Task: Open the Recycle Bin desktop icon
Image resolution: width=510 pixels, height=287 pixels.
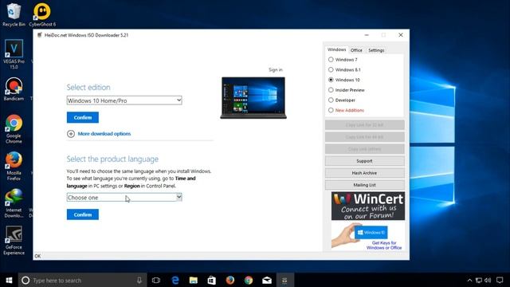Action: point(14,14)
